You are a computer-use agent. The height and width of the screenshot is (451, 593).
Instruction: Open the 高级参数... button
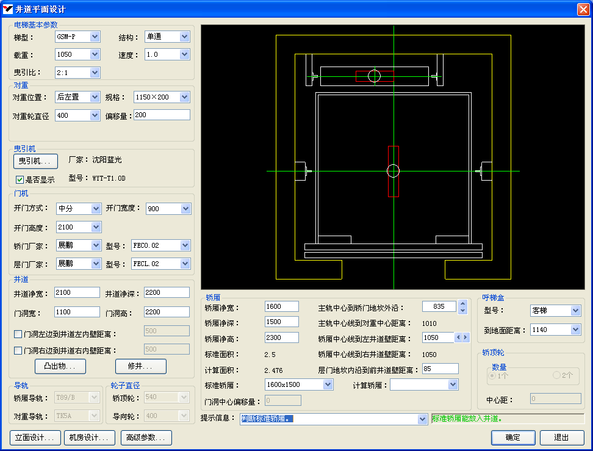coord(146,438)
